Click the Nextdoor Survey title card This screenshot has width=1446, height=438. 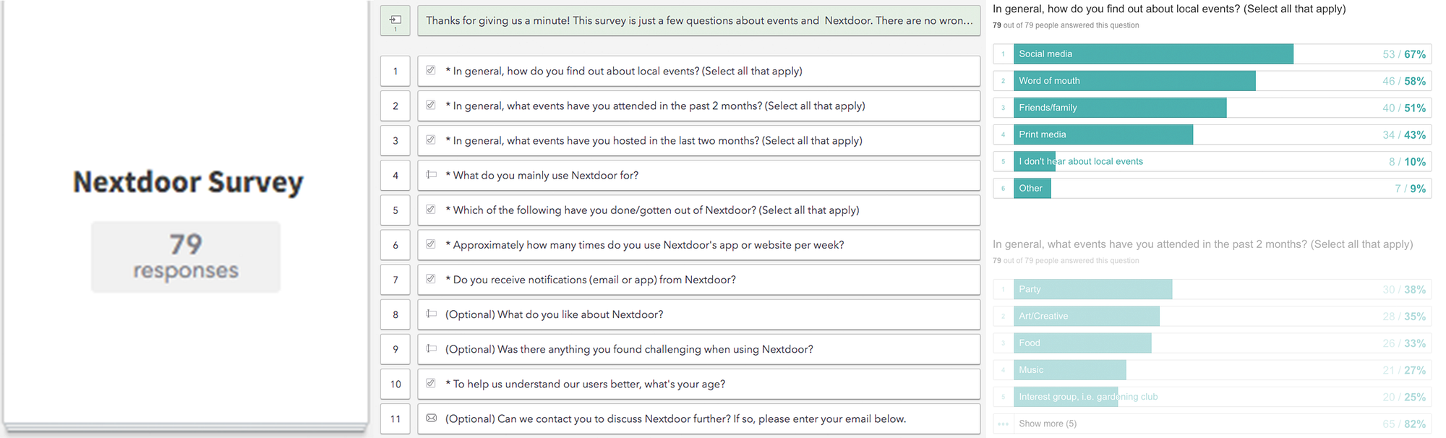(x=187, y=182)
